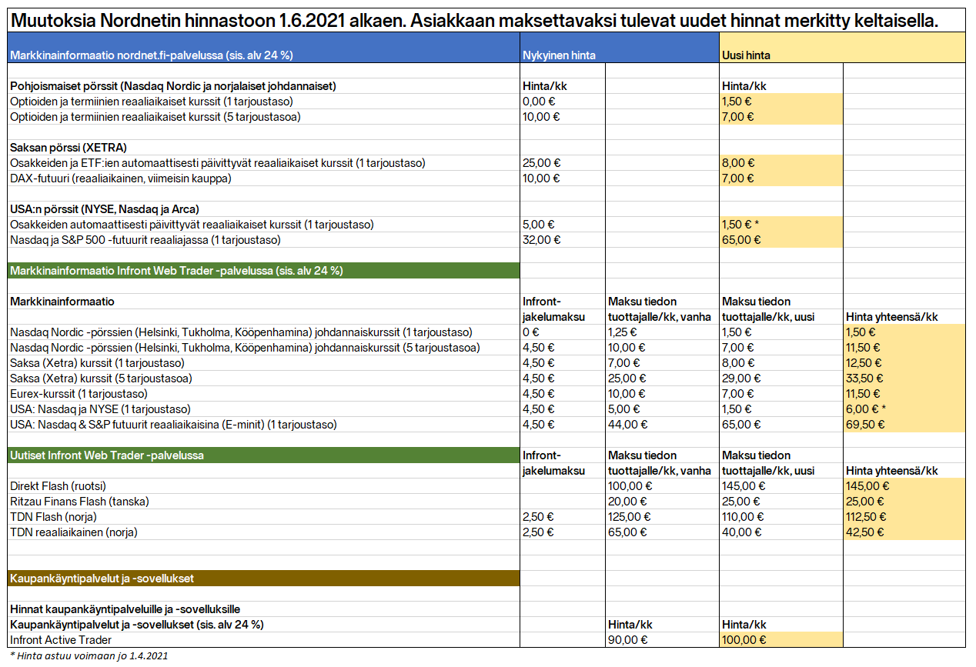Select the "Osakkeiden ja ETF:ien automaattisesti päivittyvät" row label

[218, 163]
